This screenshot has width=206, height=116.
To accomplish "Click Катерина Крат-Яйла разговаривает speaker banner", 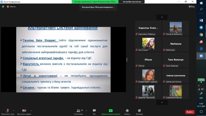I will click(x=98, y=7).
